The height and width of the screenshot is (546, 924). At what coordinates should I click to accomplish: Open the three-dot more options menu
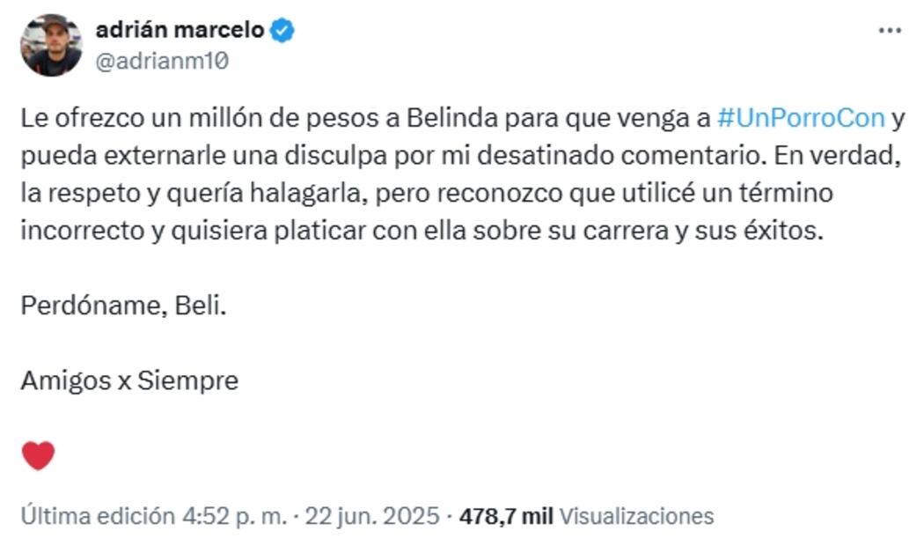click(890, 31)
